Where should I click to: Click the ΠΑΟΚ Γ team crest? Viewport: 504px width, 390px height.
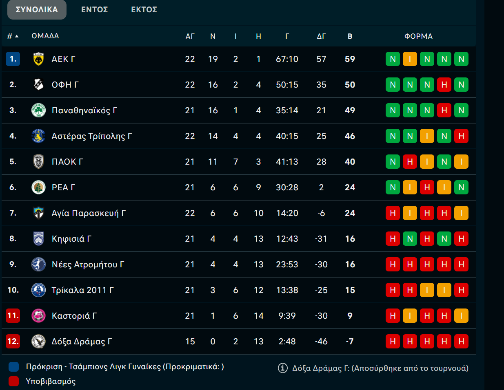pyautogui.click(x=38, y=162)
